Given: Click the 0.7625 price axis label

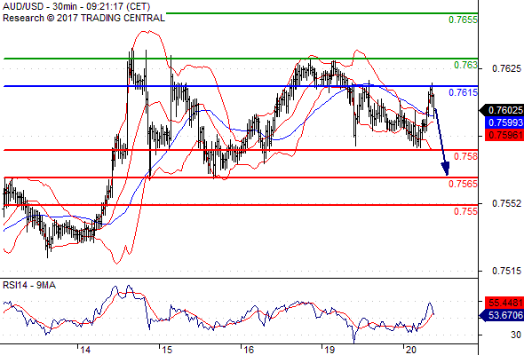Looking at the screenshot, I should 506,69.
